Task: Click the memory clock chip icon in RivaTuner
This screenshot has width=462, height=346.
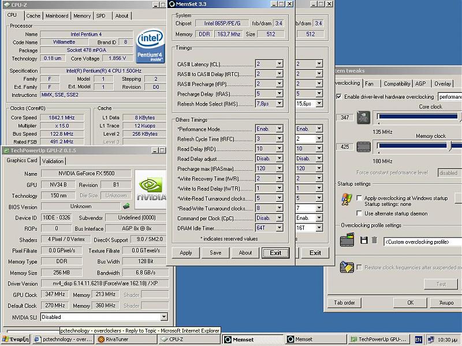Action: pyautogui.click(x=363, y=147)
